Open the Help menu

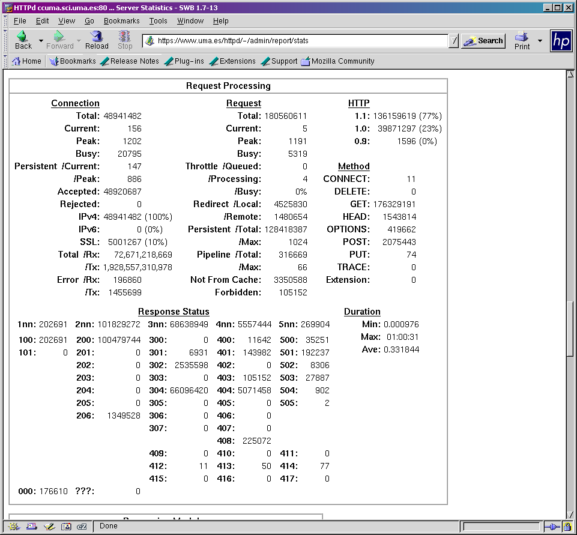221,21
